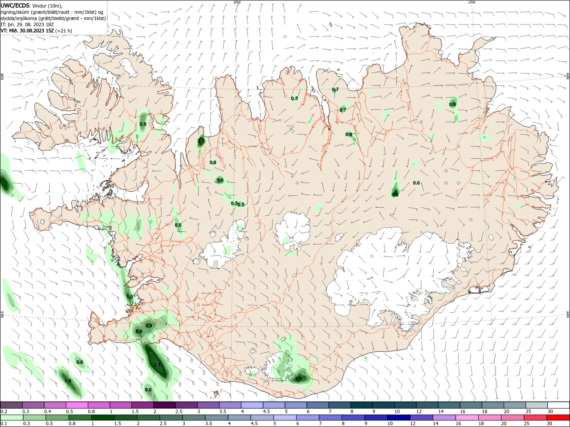Viewport: 570px width, 427px height.
Task: Click the Hofsjökull glacier in central Iceland
Action: (293, 230)
